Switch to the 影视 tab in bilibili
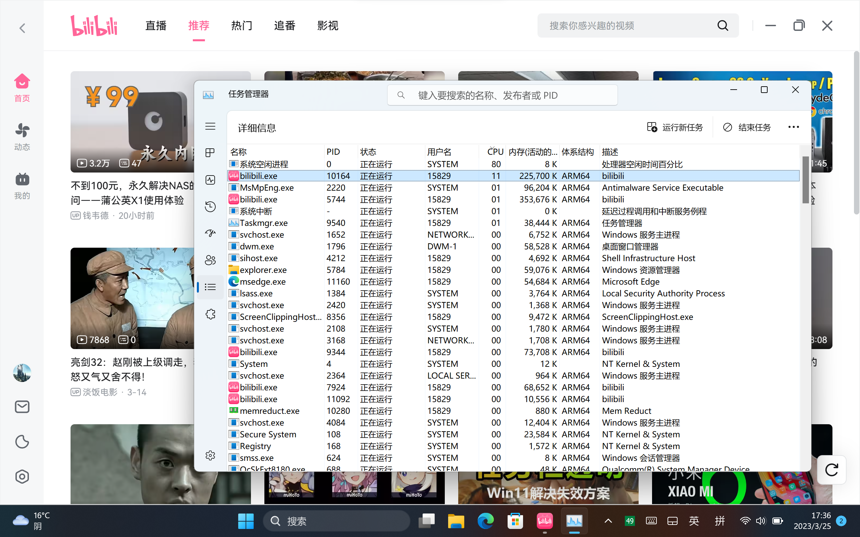Viewport: 860px width, 537px height. pyautogui.click(x=328, y=26)
